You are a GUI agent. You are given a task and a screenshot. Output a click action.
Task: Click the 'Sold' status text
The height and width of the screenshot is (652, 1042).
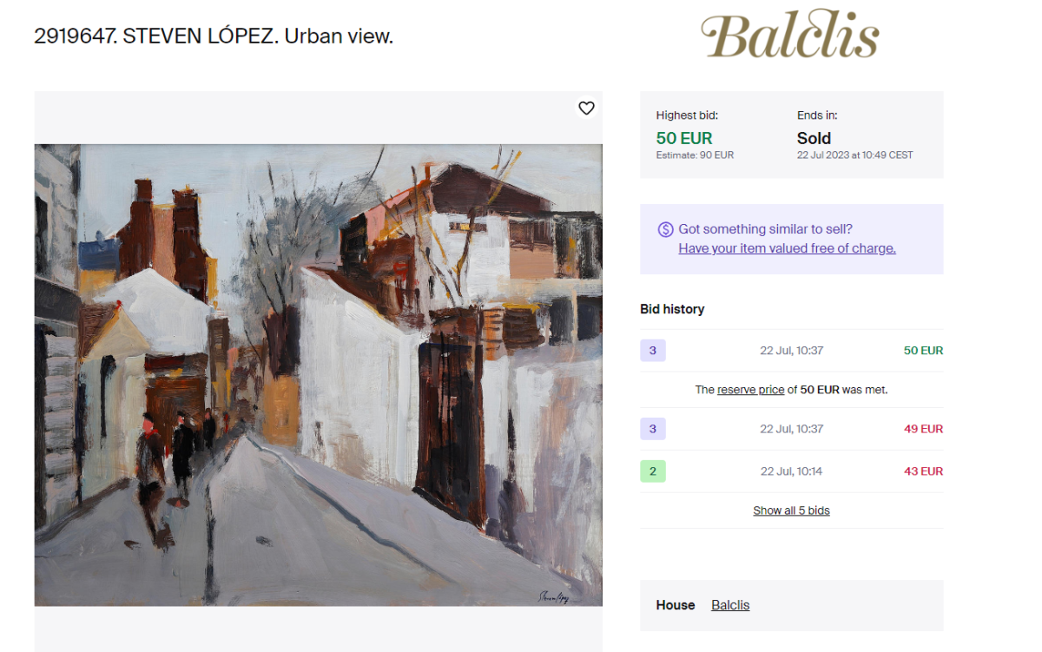814,138
